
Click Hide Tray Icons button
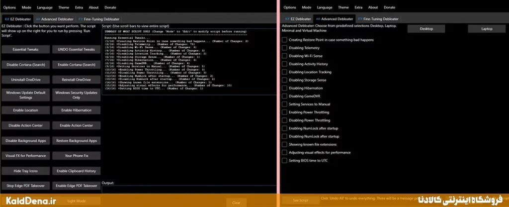(x=26, y=171)
